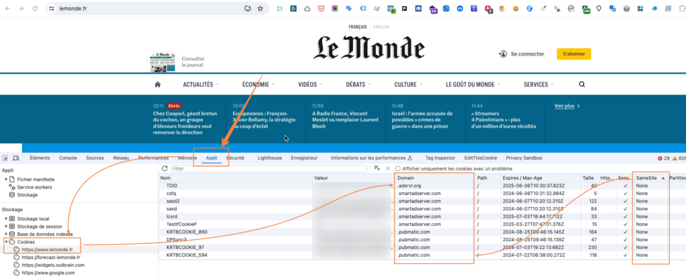Expand the LE GOÛT DU MONDE menu
The height and width of the screenshot is (276, 686).
click(474, 84)
